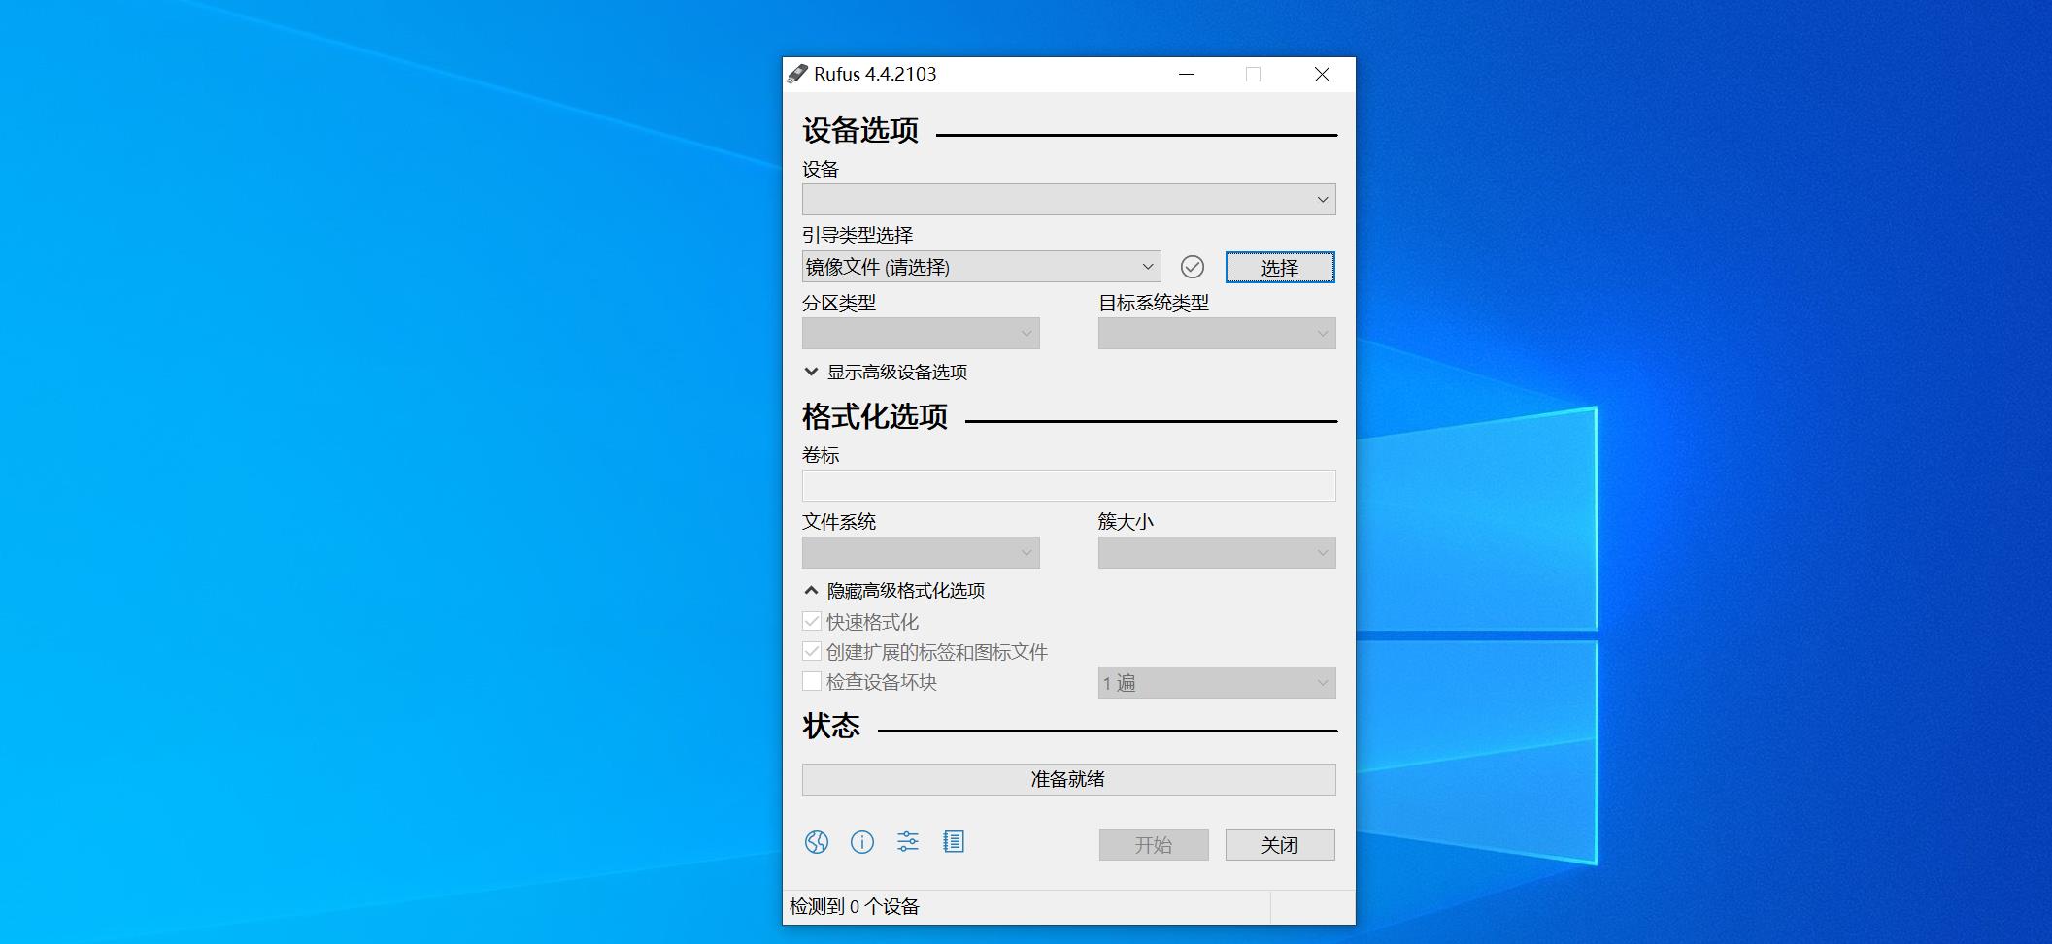The height and width of the screenshot is (944, 2052).
Task: Open the 文件系统 dropdown
Action: (x=921, y=553)
